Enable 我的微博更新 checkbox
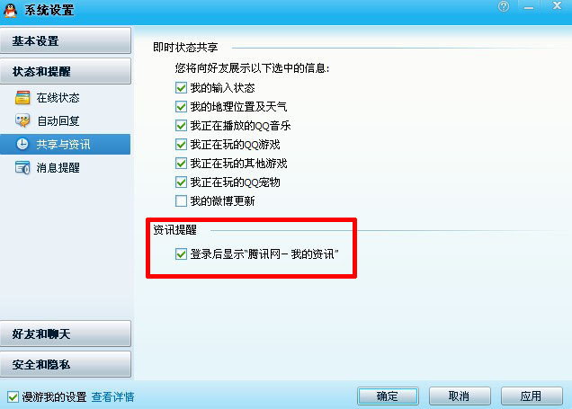Screen dimensions: 572x409 click(x=181, y=200)
